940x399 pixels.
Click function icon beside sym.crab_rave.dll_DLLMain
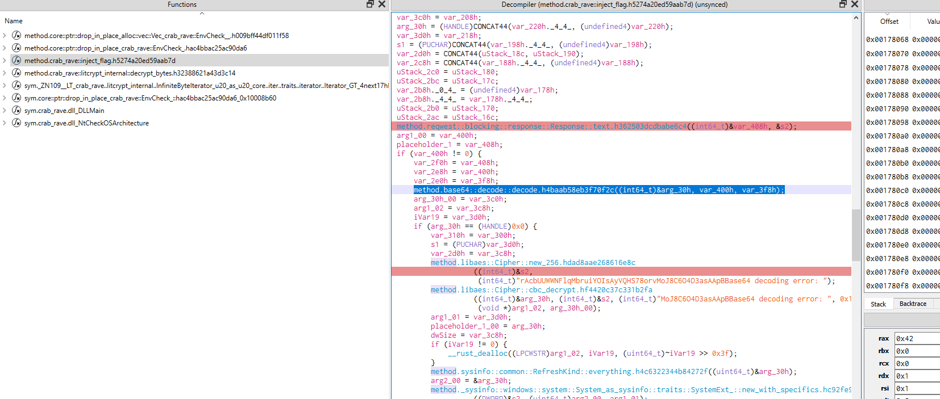16,110
